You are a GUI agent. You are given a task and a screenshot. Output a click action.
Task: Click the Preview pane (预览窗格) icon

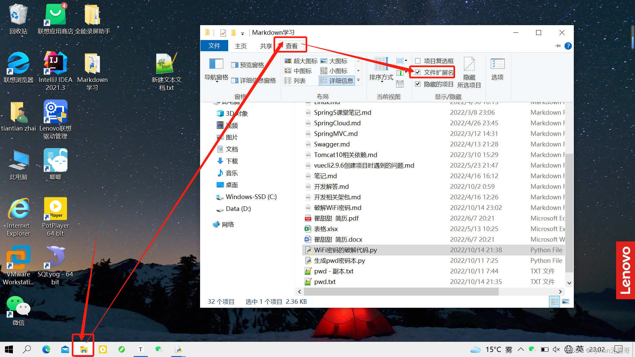tap(248, 65)
